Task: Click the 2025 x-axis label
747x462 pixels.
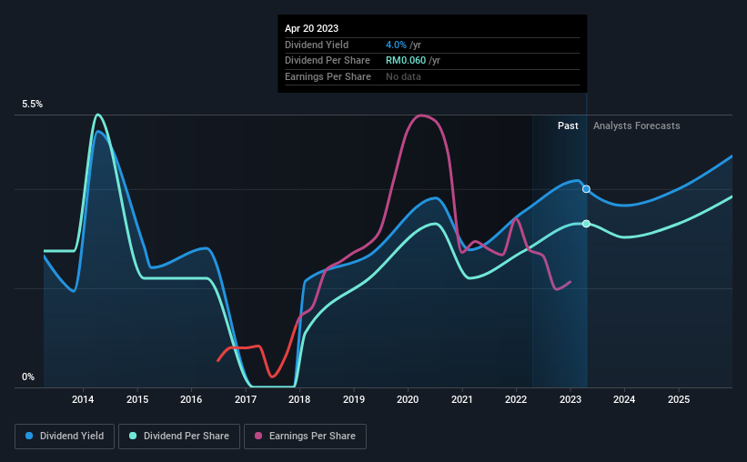Action: point(679,399)
